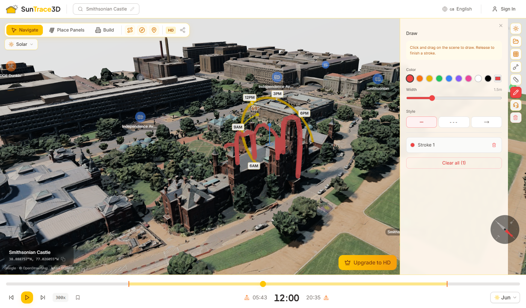Toggle the red pencil draw tool
Viewport: 526px width, 308px height.
(516, 92)
